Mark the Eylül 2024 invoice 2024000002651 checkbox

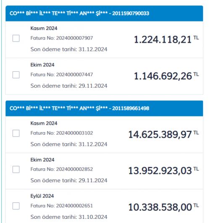pyautogui.click(x=16, y=206)
